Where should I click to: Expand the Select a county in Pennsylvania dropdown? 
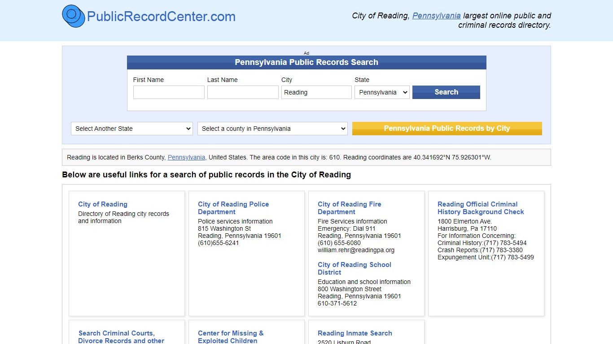[272, 129]
